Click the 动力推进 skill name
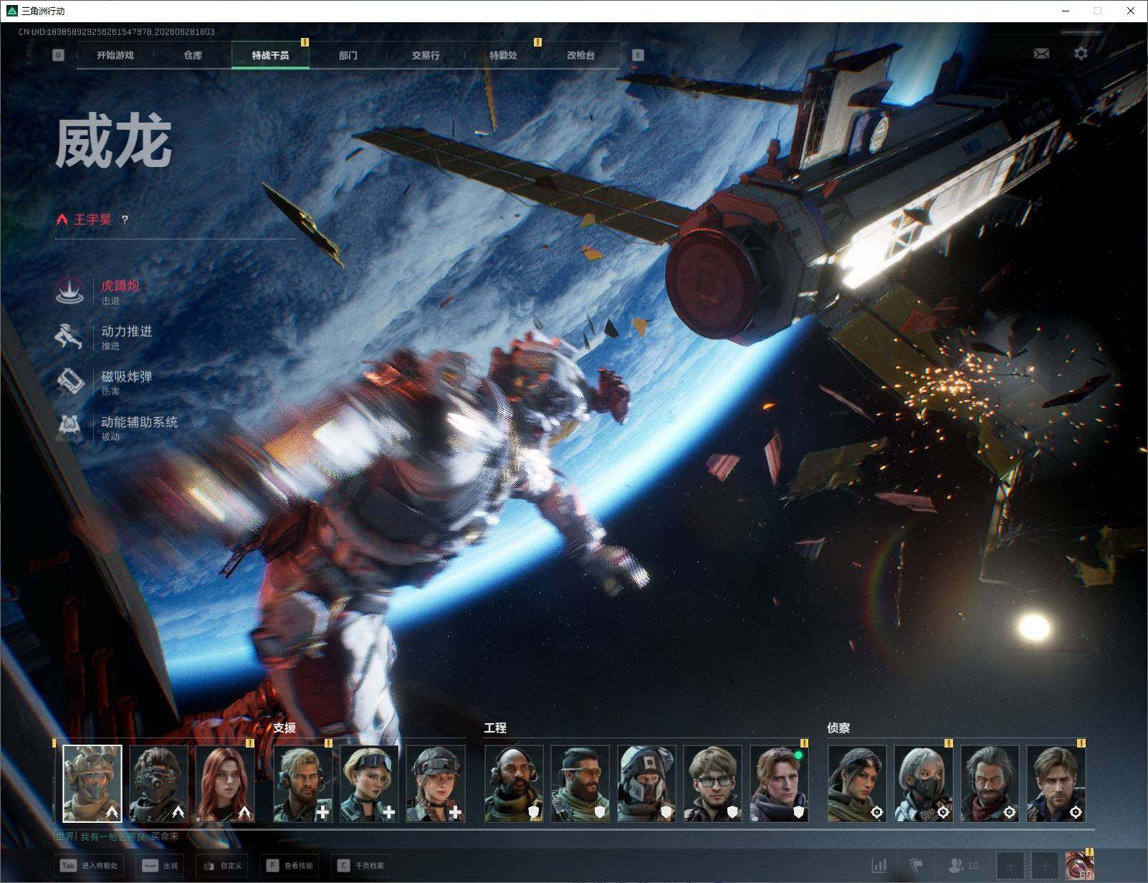The width and height of the screenshot is (1148, 883). click(x=127, y=331)
